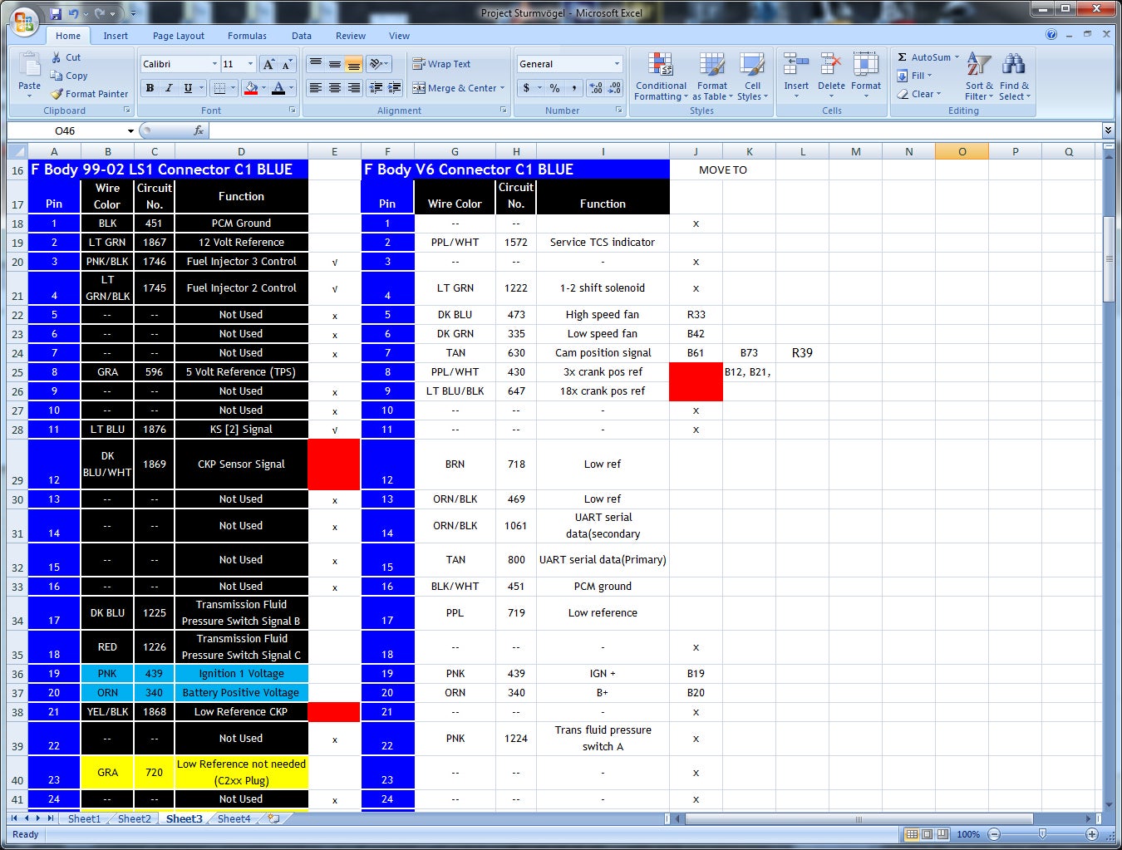Switch to Page Layout view in status bar
Viewport: 1122px width, 850px height.
(x=927, y=834)
